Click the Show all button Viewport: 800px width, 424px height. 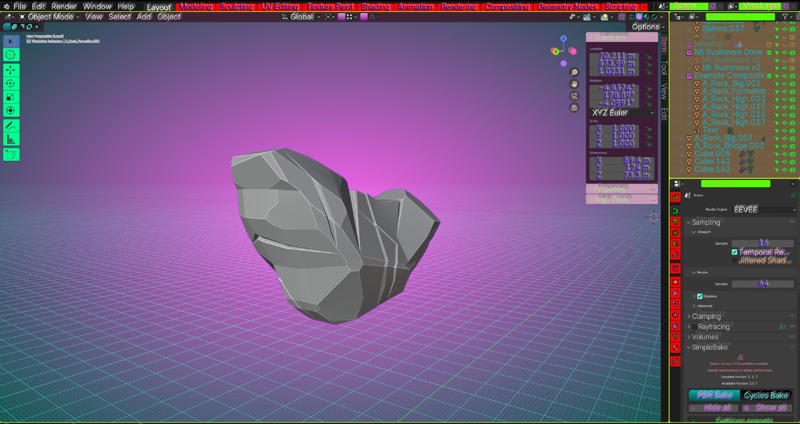tap(767, 408)
